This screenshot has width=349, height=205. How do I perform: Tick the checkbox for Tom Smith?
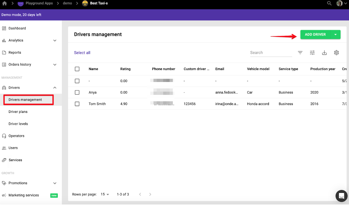pyautogui.click(x=77, y=104)
